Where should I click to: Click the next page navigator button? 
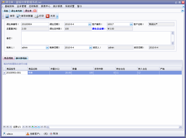click(x=27, y=127)
